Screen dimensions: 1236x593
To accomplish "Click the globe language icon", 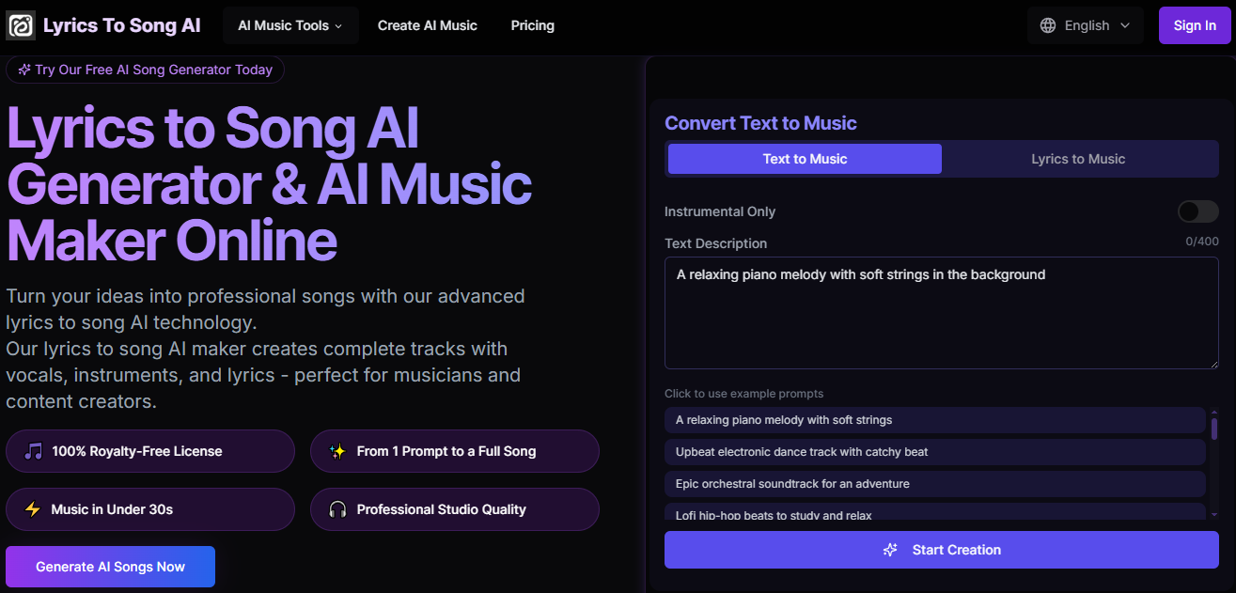I will [1048, 25].
